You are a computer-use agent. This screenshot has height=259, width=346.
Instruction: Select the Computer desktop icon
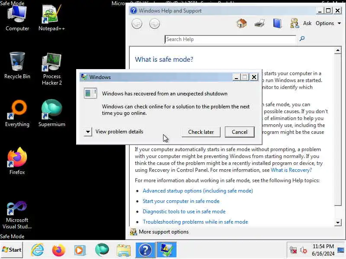click(x=17, y=18)
